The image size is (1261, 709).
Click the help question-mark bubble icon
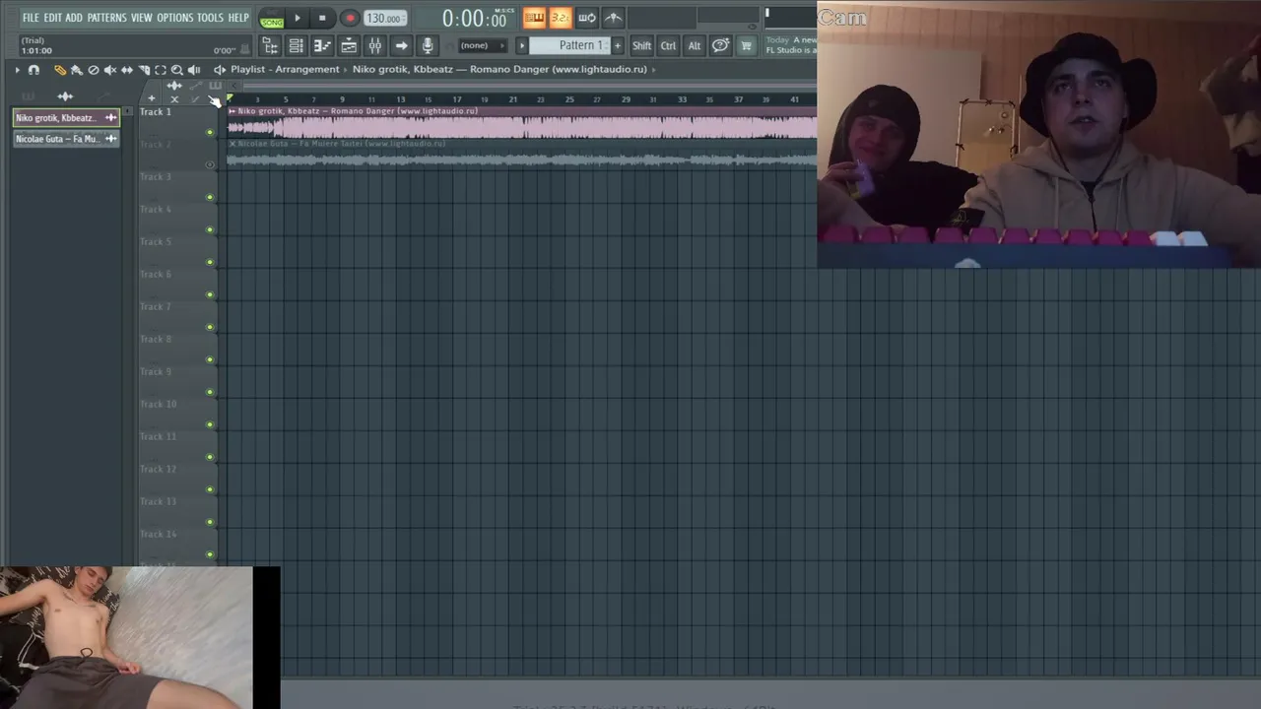720,45
